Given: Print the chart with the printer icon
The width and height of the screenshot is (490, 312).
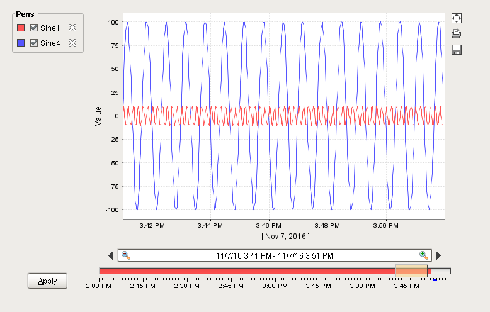Looking at the screenshot, I should coord(457,34).
